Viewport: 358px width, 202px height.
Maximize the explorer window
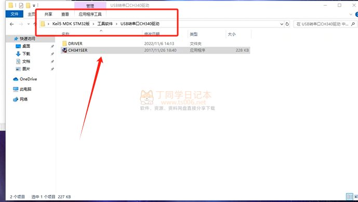coord(339,5)
